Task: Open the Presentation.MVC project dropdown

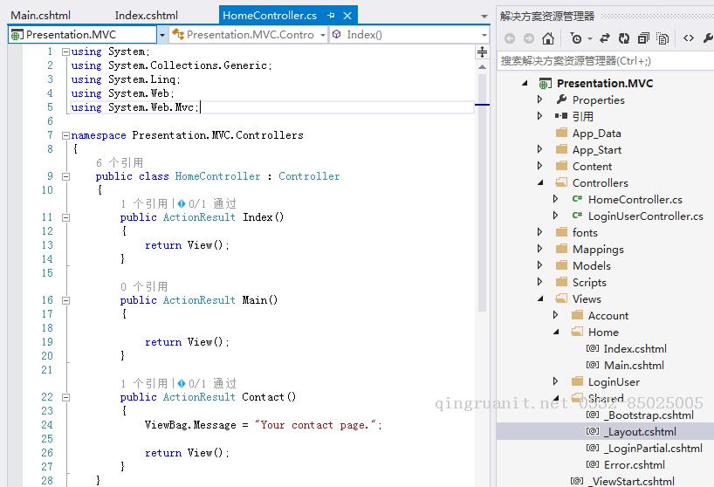Action: [162, 35]
